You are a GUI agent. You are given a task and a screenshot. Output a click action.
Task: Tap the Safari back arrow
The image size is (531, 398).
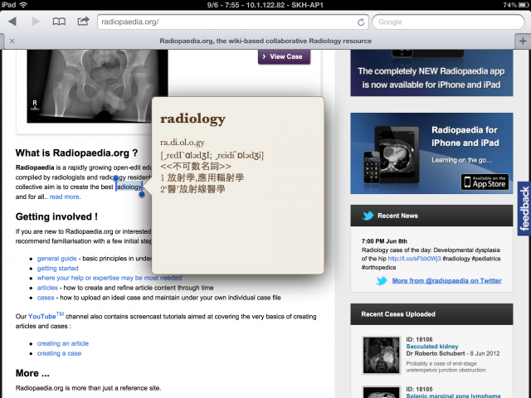point(12,22)
